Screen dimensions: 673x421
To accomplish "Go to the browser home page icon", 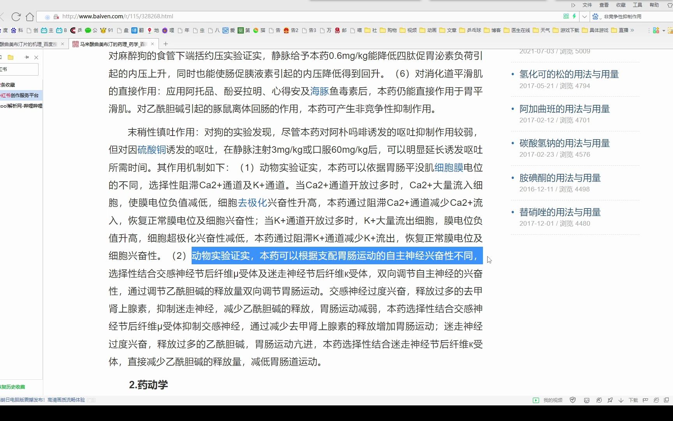I will click(30, 16).
